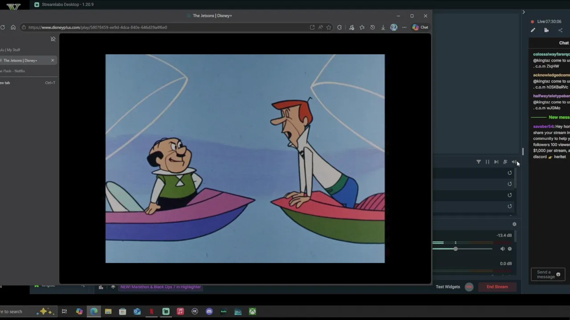Open the Edge Extensions puzzle icon
The image size is (570, 320).
[x=339, y=27]
